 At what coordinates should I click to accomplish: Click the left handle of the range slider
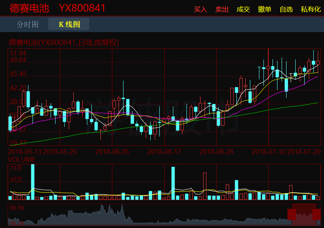[291, 214]
